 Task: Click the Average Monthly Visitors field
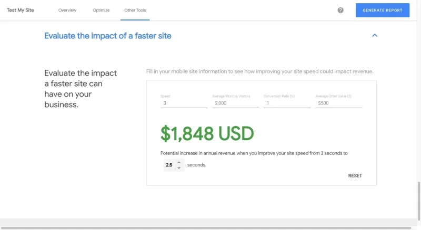235,103
